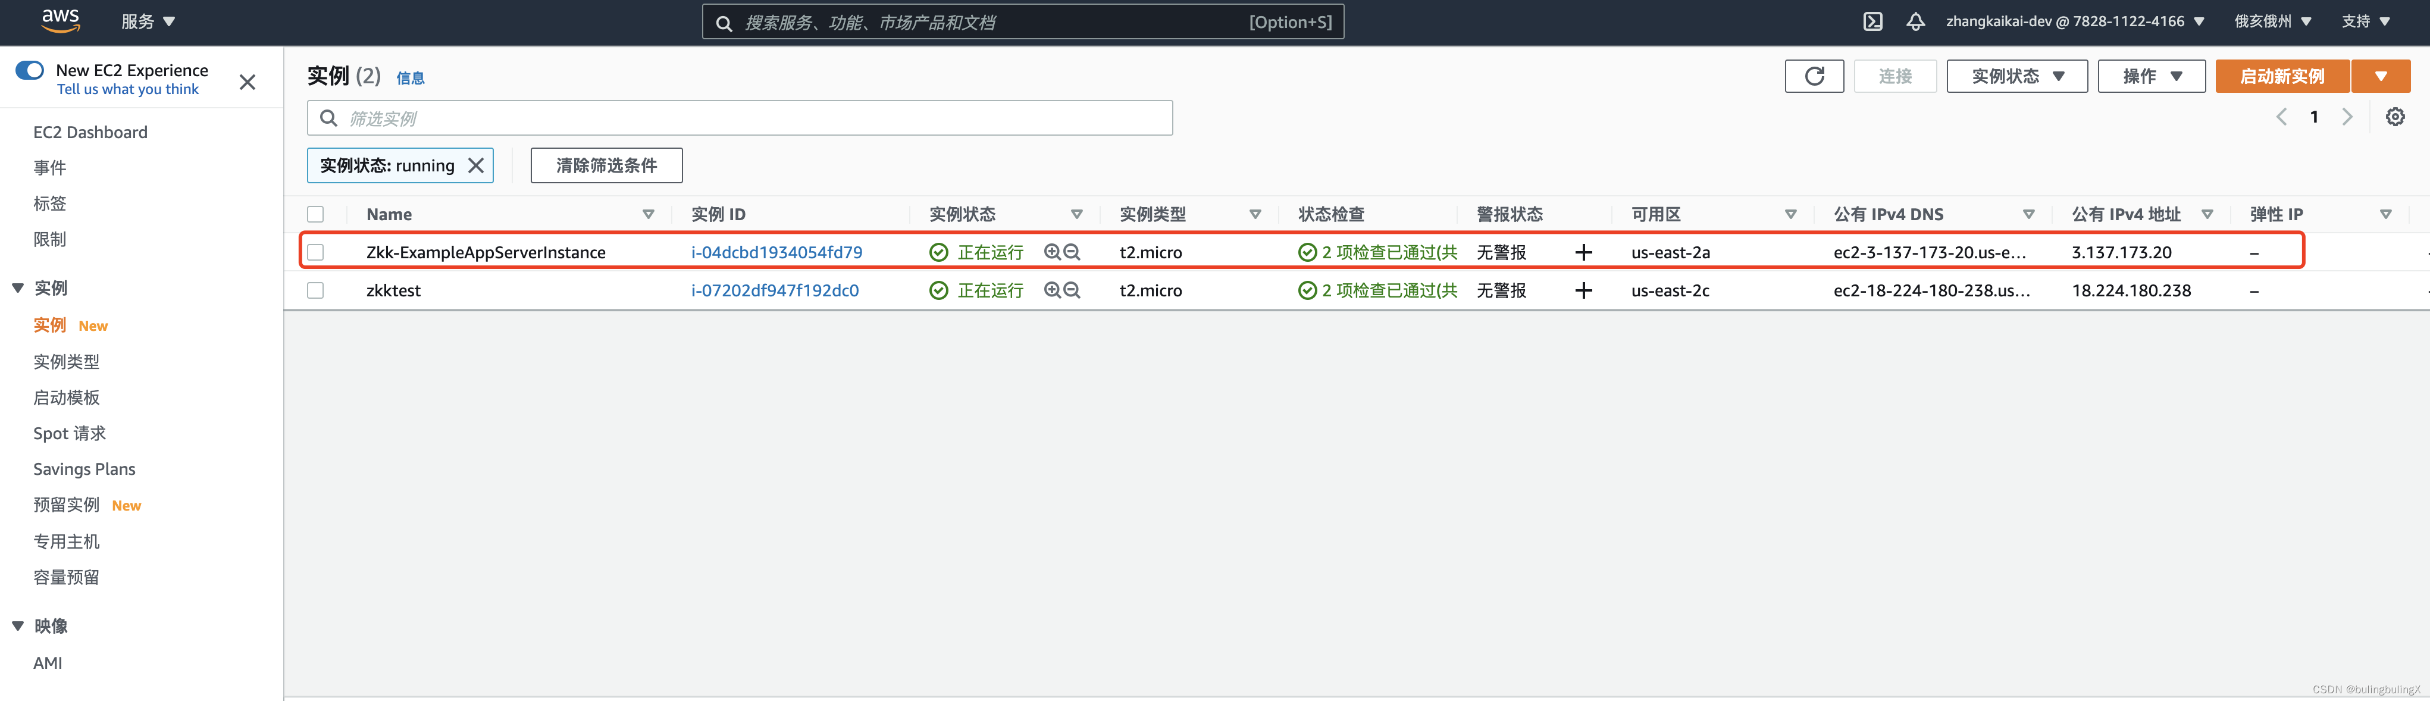Screen dimensions: 2430x701
Task: Toggle the New EC2 Experience switch
Action: (x=30, y=70)
